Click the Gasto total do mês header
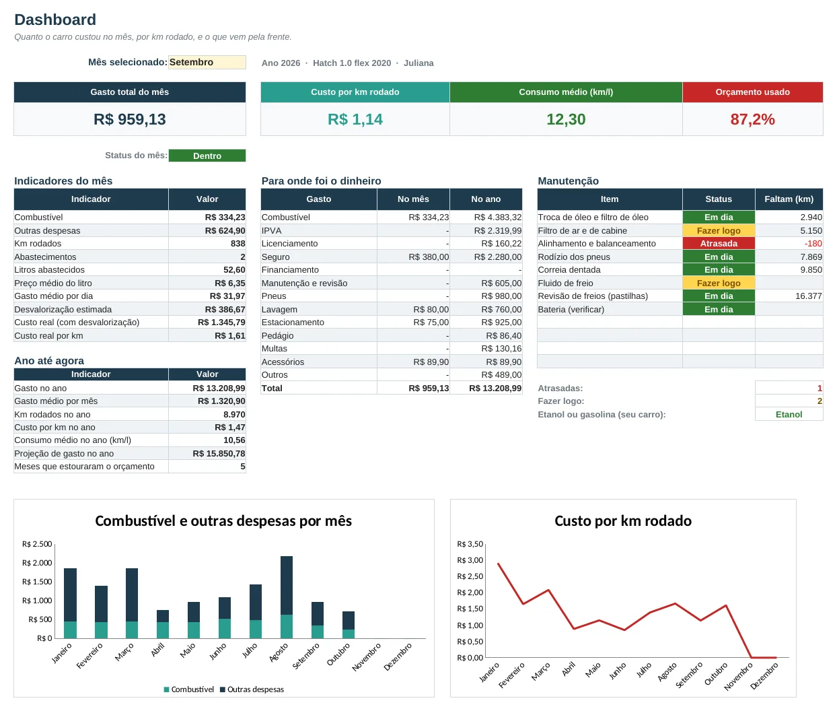This screenshot has height=711, width=837. pos(130,92)
